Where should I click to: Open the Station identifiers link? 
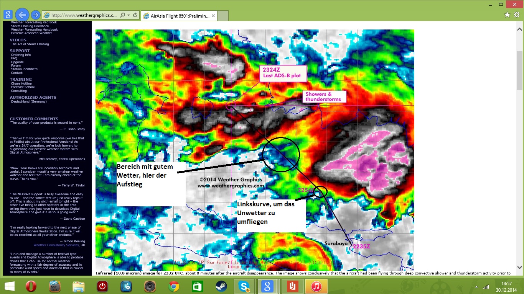(24, 69)
